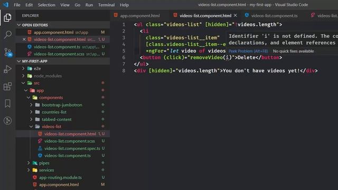Close the videos-list.component.html editor tab

(x=236, y=15)
